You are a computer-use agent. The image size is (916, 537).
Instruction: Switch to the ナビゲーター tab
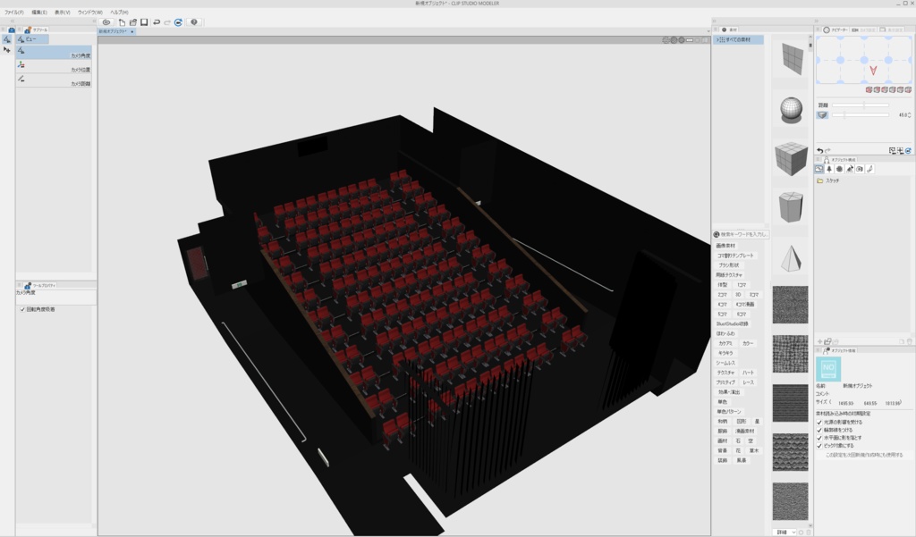click(836, 29)
